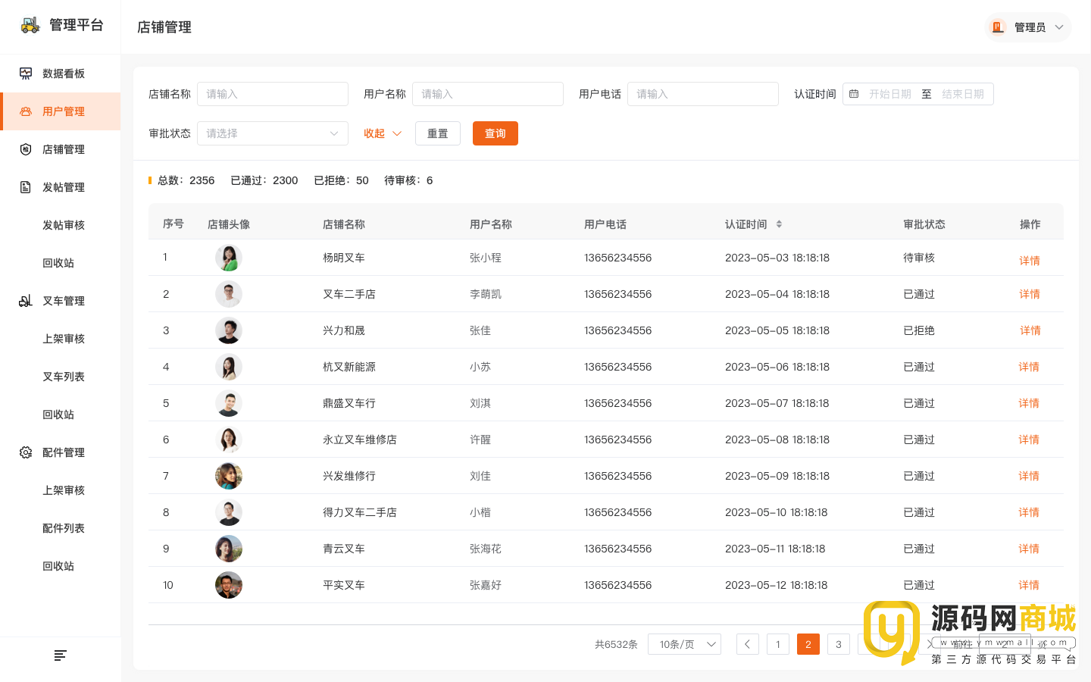Open 数据看板 dashboard icon in sidebar
This screenshot has width=1091, height=682.
pyautogui.click(x=26, y=74)
